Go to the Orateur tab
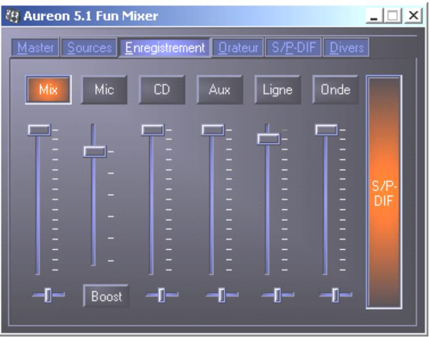The width and height of the screenshot is (430, 337). (x=238, y=47)
